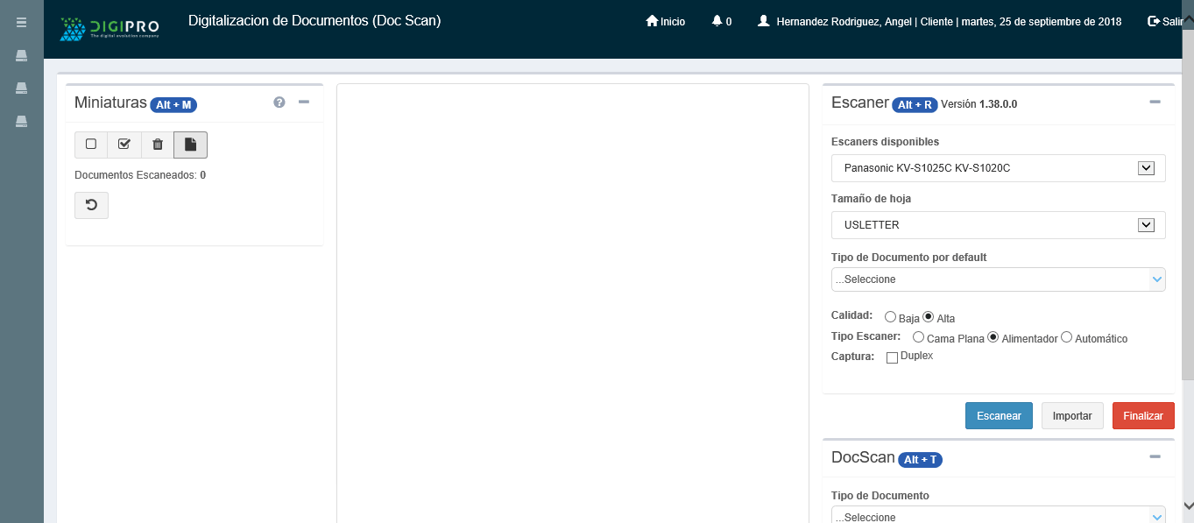Select Cama Plana scanner type
The height and width of the screenshot is (523, 1194).
[918, 337]
